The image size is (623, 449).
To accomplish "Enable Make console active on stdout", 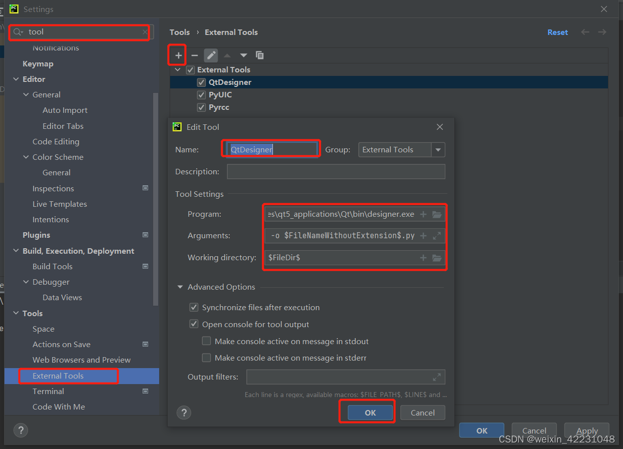I will point(206,341).
